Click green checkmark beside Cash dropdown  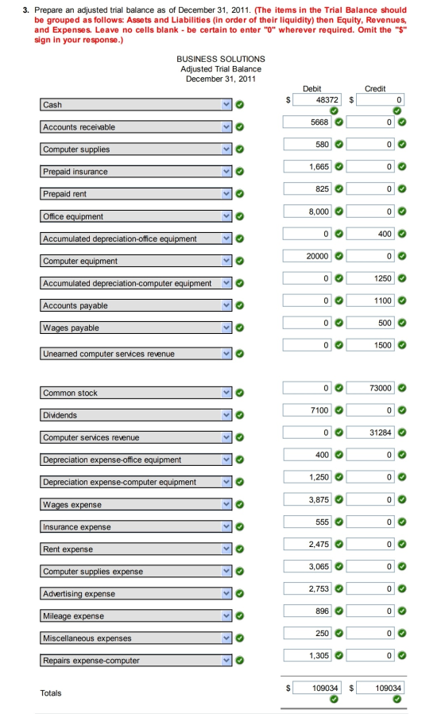click(x=240, y=104)
